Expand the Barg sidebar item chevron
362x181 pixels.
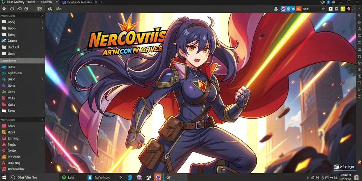(42, 22)
